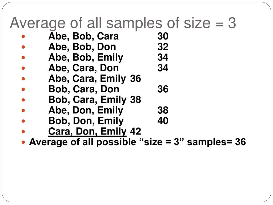
Task: Select the 'Abe, Bob, Cara' line
Action: (83, 36)
